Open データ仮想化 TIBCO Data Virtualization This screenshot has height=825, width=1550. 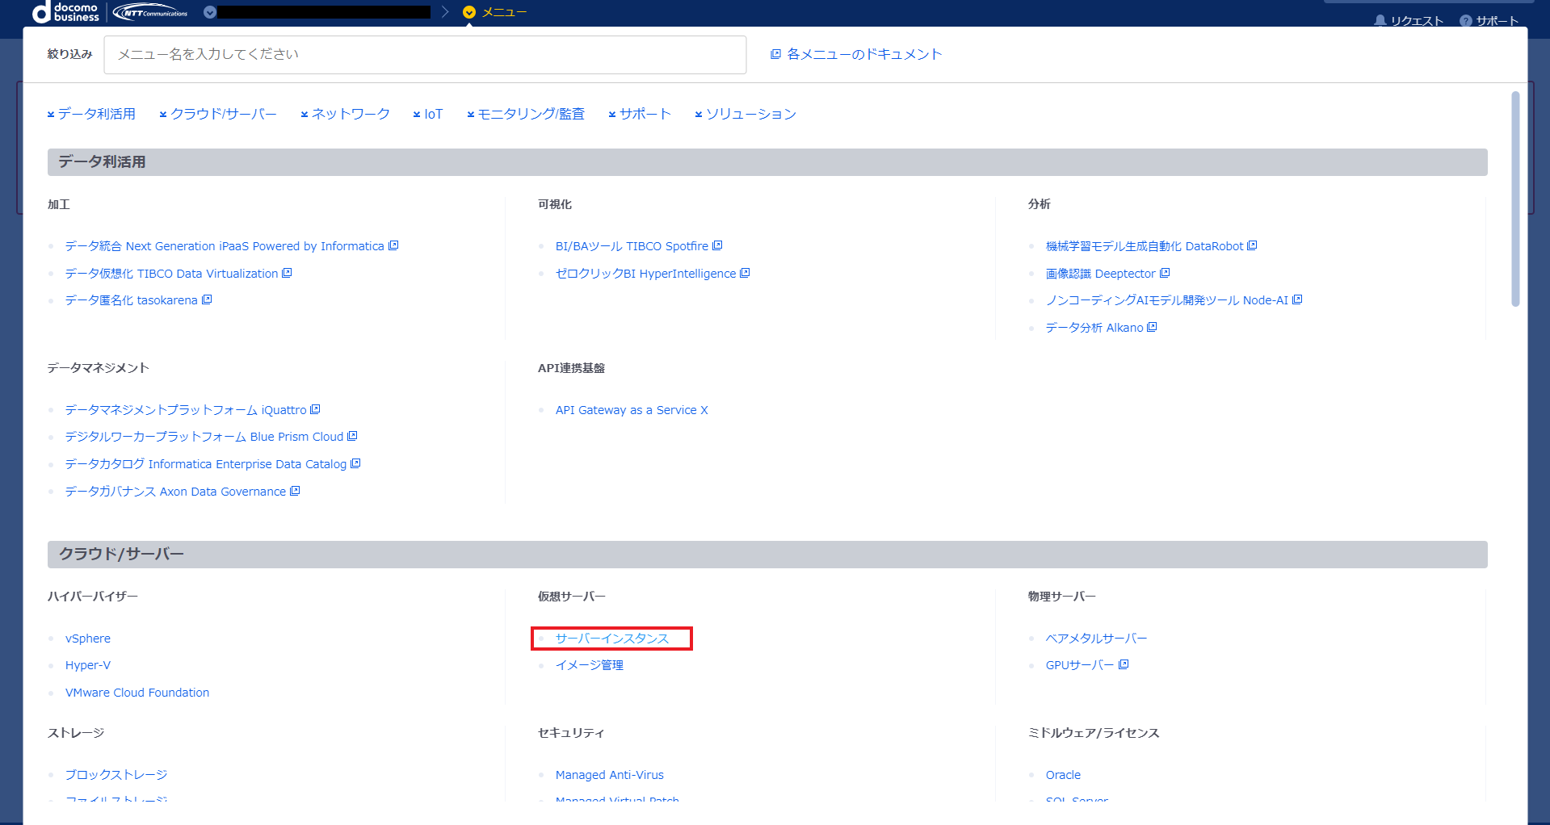[171, 274]
